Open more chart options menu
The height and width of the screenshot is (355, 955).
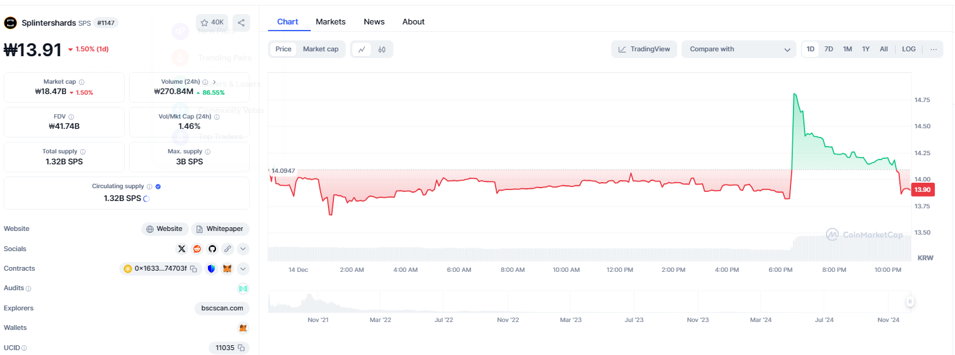tap(934, 49)
